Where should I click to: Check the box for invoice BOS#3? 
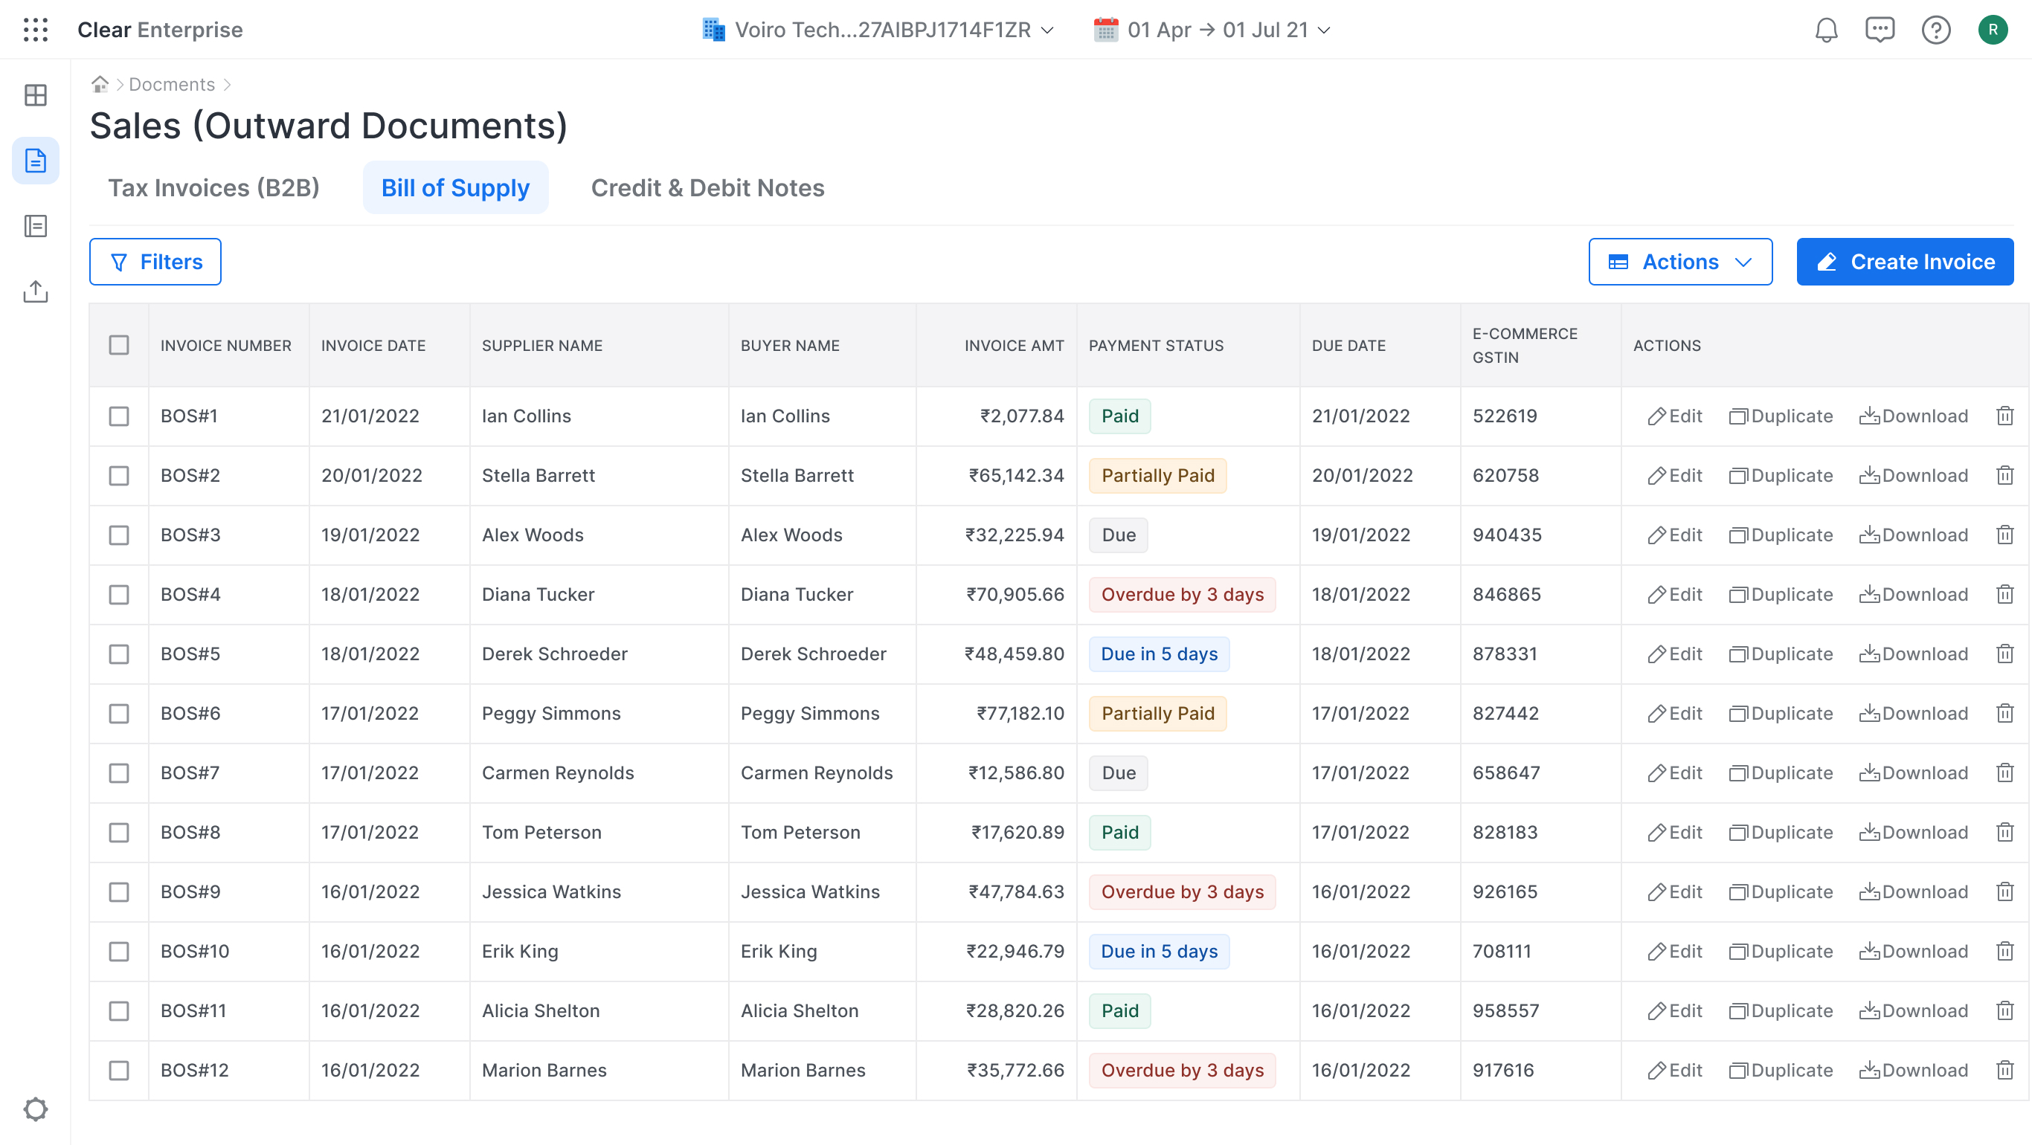pos(119,535)
